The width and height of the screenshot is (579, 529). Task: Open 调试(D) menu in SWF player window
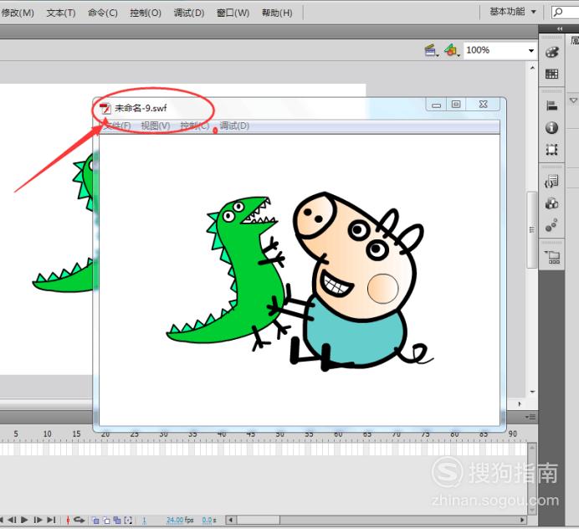pyautogui.click(x=234, y=126)
